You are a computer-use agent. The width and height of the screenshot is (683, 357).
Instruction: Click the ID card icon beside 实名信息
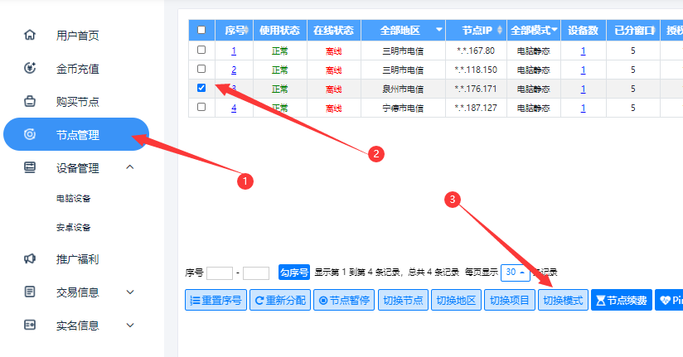(30, 325)
